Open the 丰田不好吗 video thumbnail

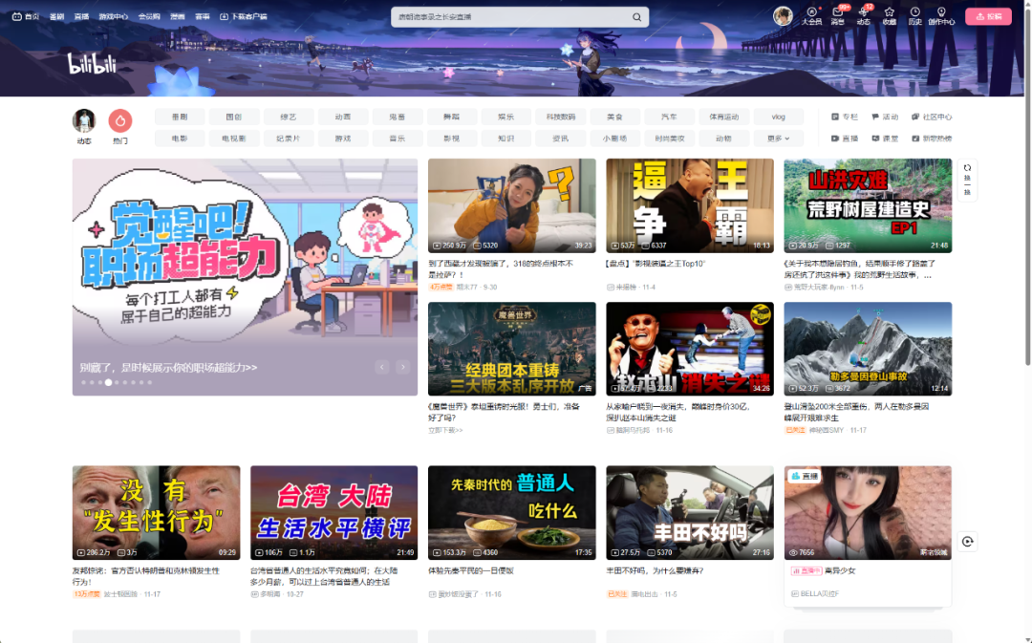[689, 512]
